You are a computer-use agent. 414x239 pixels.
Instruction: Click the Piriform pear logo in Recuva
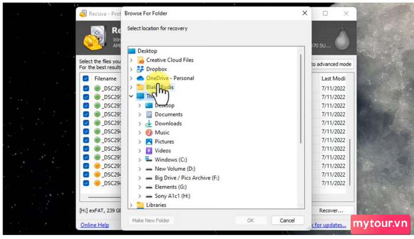(x=342, y=38)
